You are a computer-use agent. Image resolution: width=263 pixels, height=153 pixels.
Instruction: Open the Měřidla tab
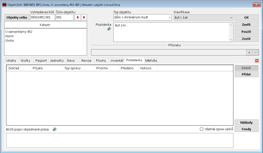click(x=151, y=61)
